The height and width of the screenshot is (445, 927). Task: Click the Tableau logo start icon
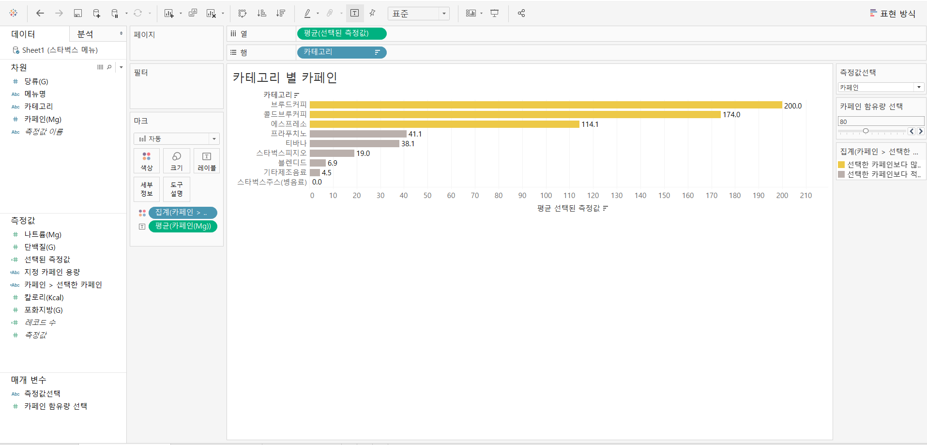[14, 13]
